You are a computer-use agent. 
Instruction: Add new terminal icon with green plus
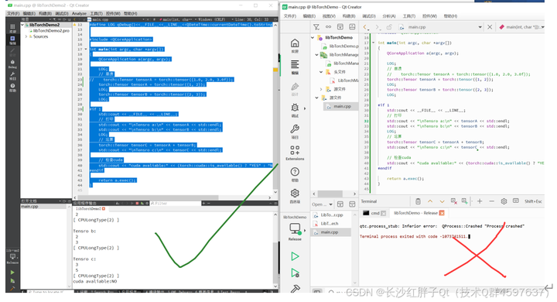465,201
